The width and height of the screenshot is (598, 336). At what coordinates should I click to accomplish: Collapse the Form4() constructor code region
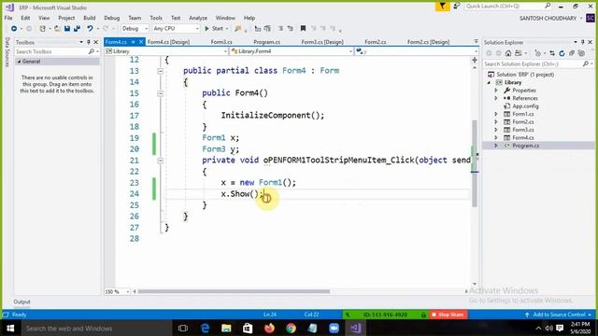point(161,93)
